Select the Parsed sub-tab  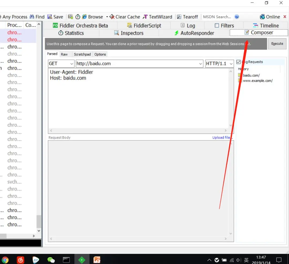click(x=52, y=54)
